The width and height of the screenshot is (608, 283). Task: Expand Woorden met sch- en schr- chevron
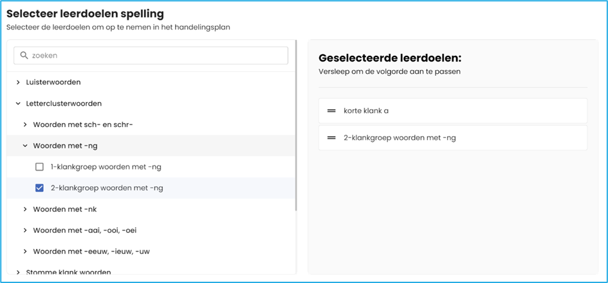pyautogui.click(x=25, y=124)
